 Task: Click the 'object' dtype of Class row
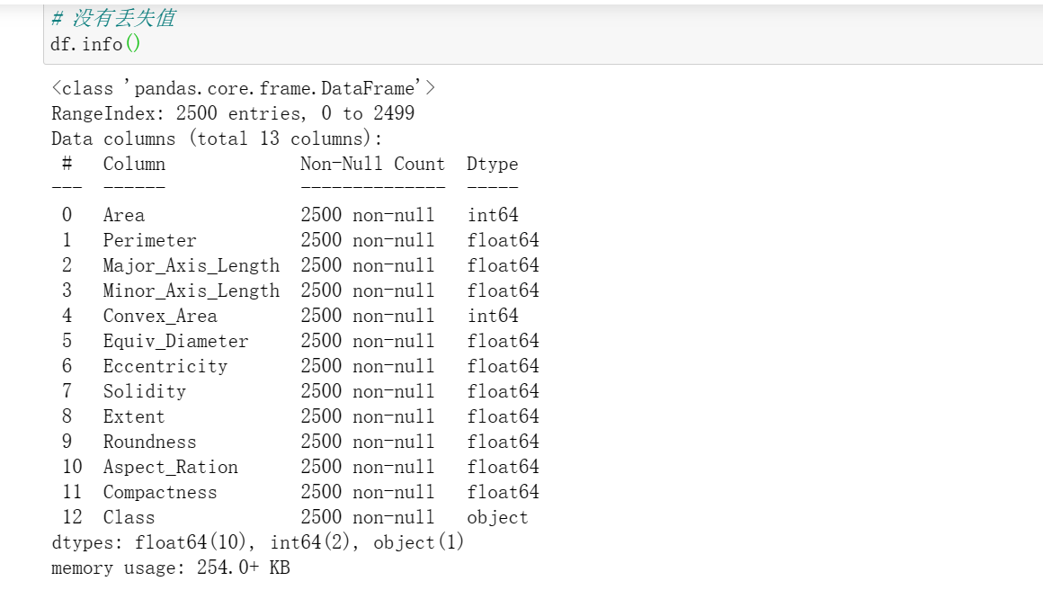click(497, 517)
